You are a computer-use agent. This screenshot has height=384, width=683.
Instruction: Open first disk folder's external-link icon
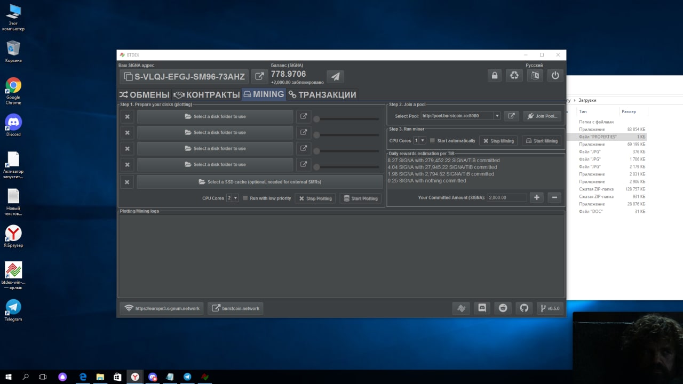(304, 116)
